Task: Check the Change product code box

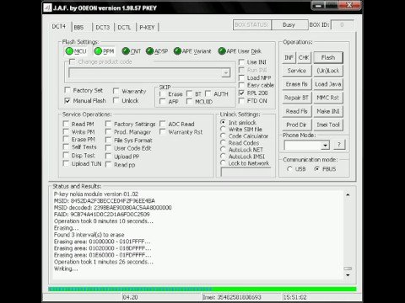Action: click(72, 61)
